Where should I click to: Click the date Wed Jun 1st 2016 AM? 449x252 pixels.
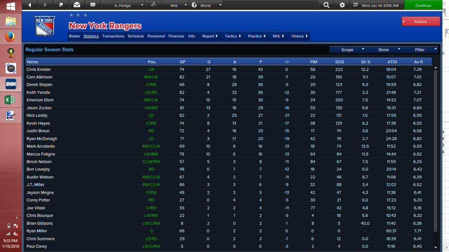tap(380, 5)
